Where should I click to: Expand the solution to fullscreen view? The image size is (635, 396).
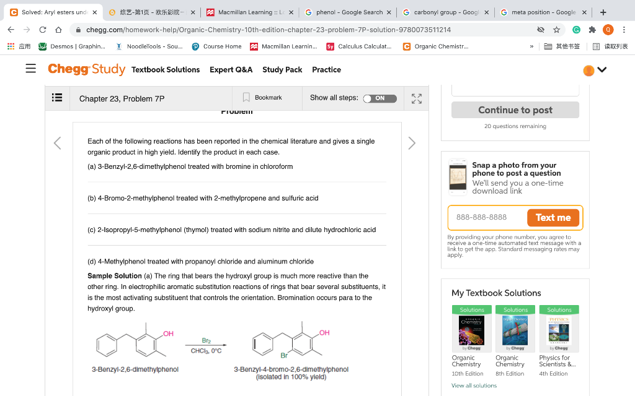point(416,98)
